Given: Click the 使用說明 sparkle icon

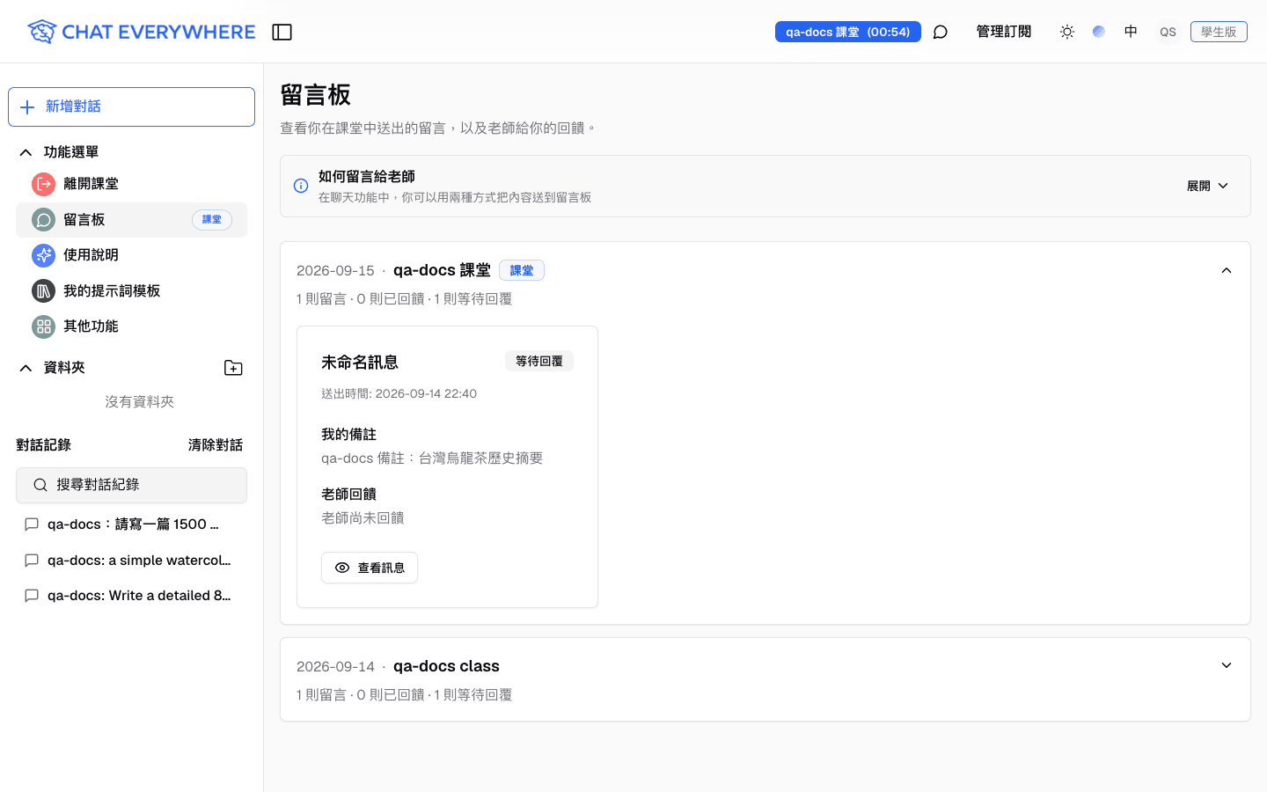Looking at the screenshot, I should point(43,255).
